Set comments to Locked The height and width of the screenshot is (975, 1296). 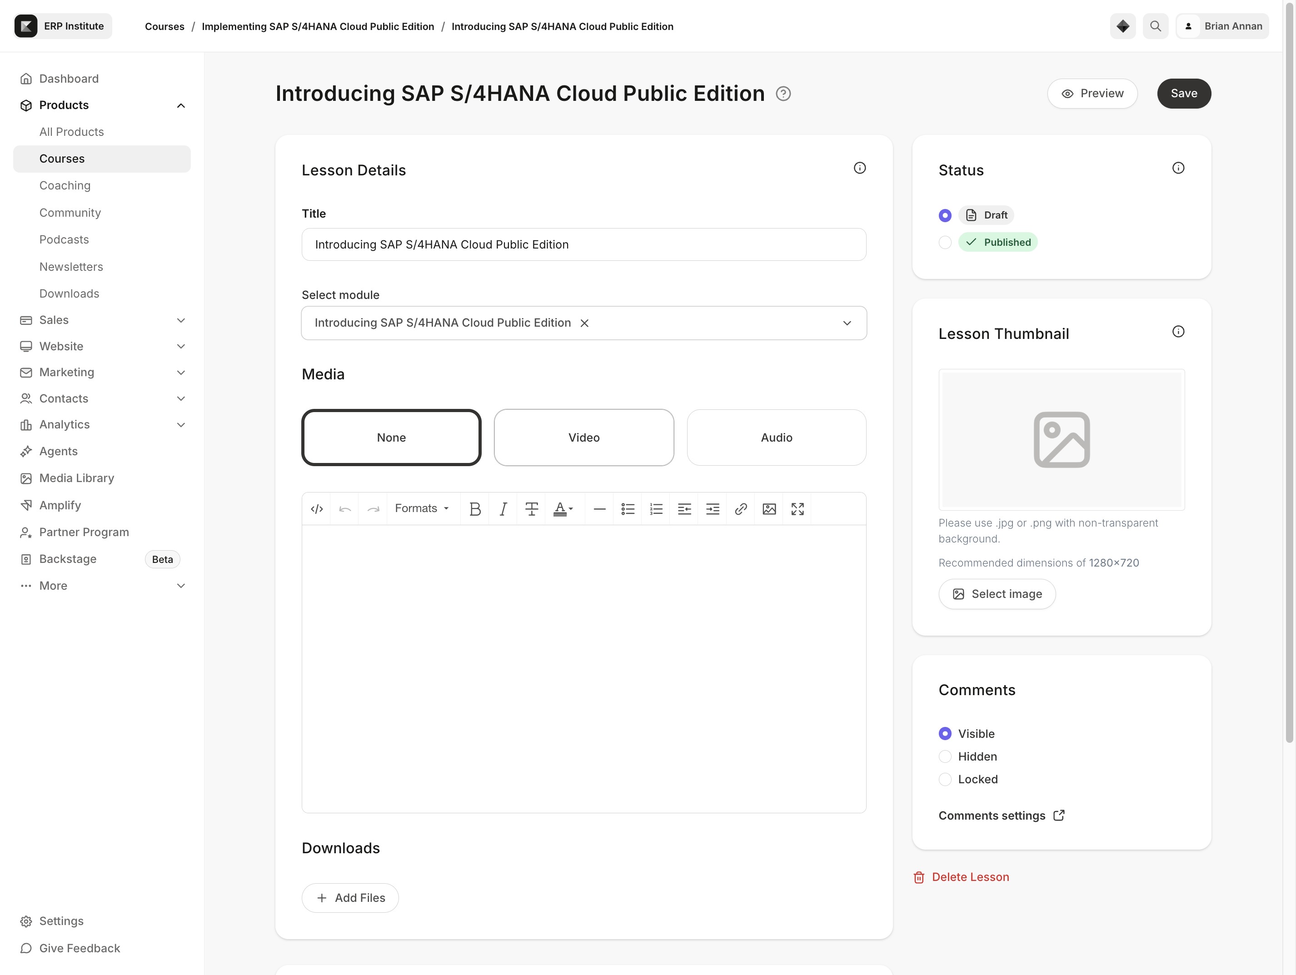coord(945,779)
